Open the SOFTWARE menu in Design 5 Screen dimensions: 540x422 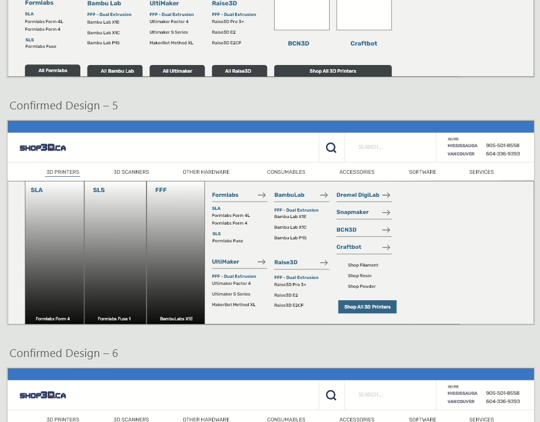pyautogui.click(x=422, y=172)
